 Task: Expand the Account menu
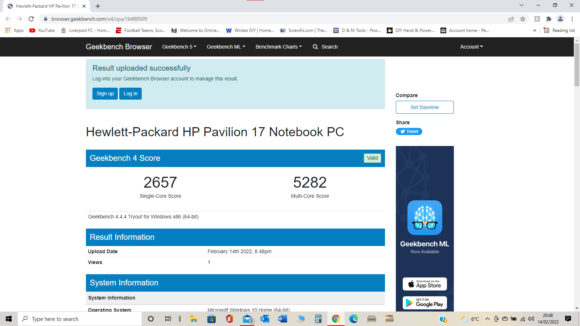472,47
